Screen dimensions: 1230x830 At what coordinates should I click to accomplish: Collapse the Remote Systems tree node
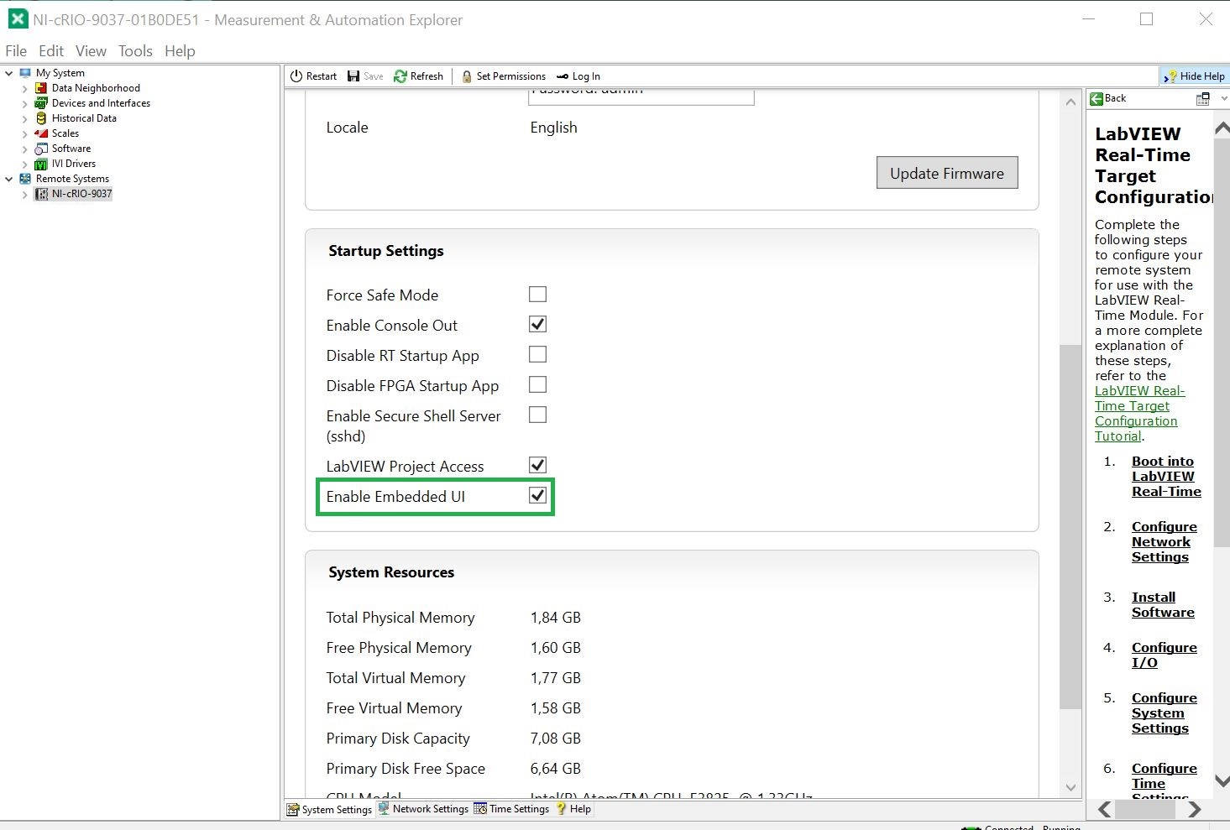tap(9, 179)
